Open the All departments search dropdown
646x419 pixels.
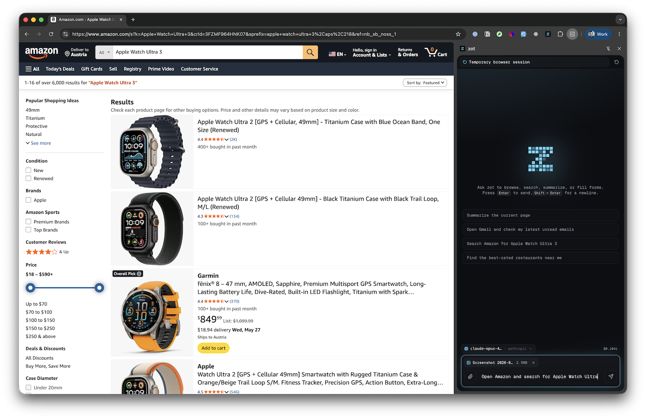[104, 53]
